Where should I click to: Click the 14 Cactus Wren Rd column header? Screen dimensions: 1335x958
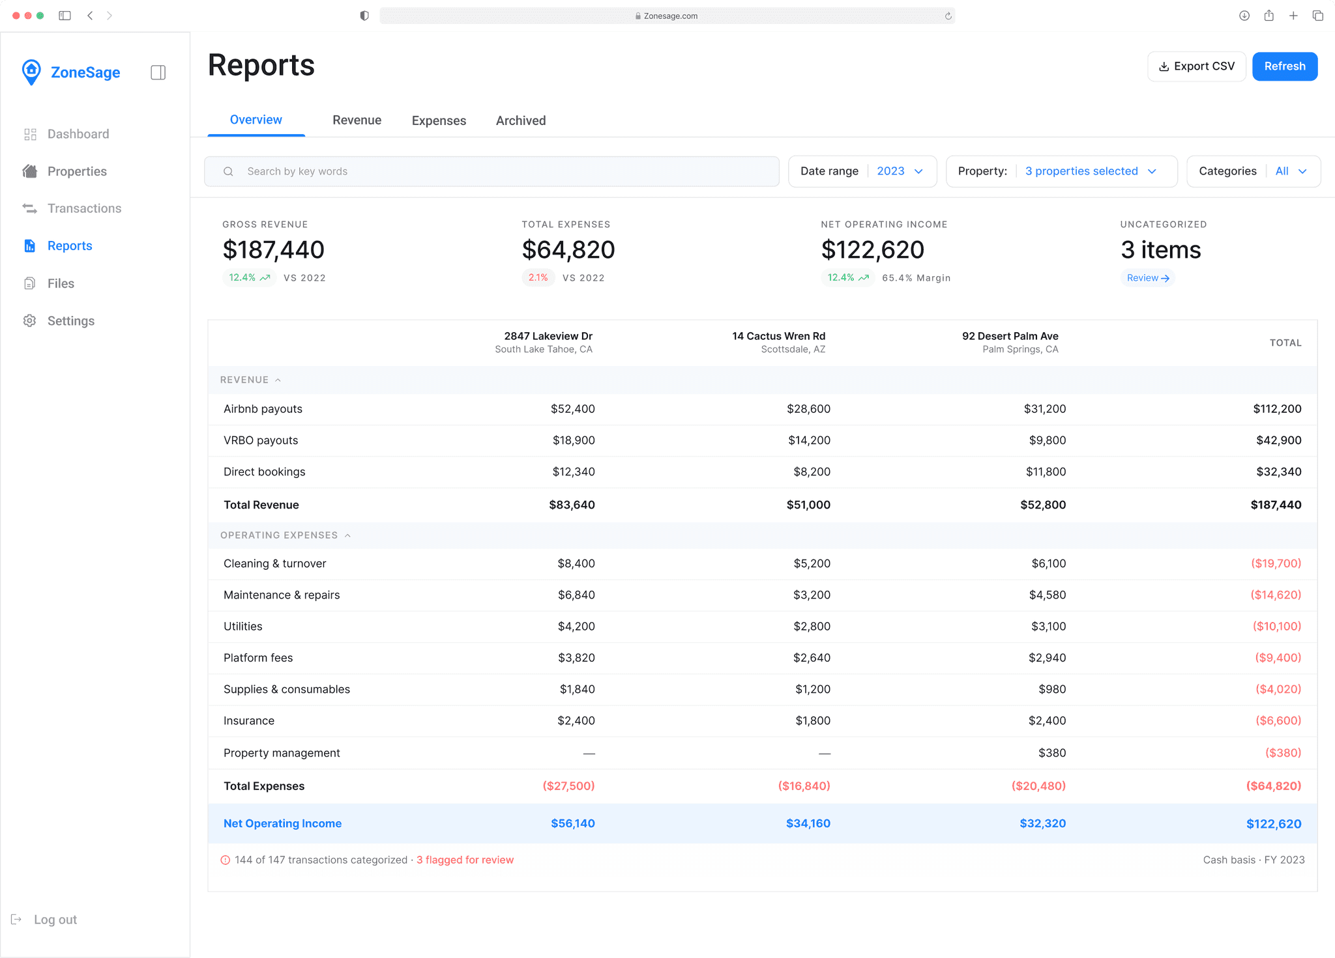click(778, 342)
